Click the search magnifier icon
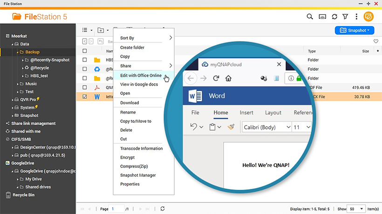The image size is (382, 214). point(310,17)
